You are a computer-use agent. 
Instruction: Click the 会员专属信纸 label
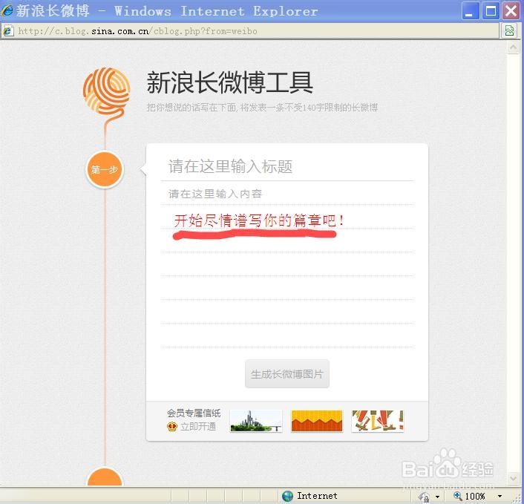(194, 413)
